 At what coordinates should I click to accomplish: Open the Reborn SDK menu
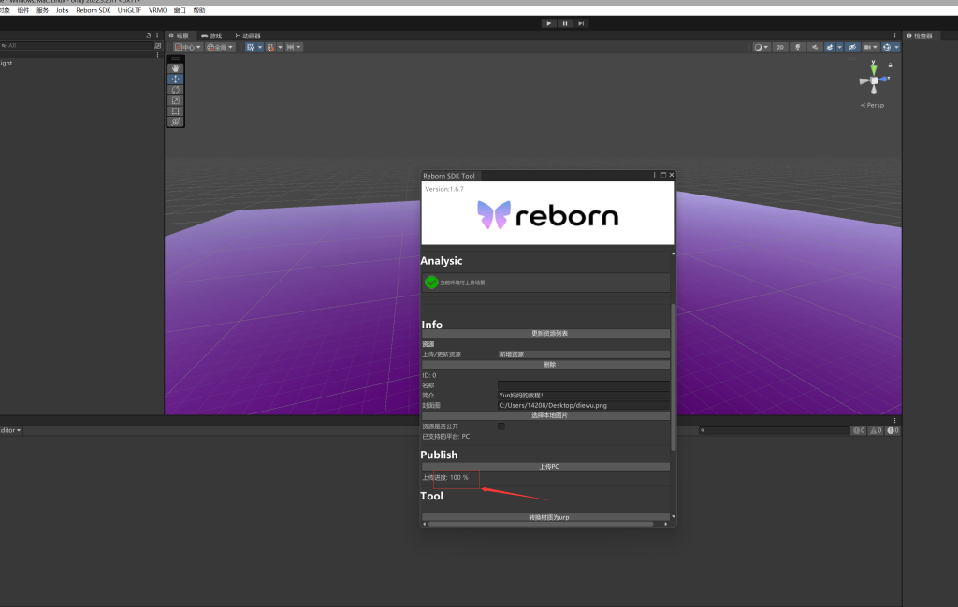93,10
